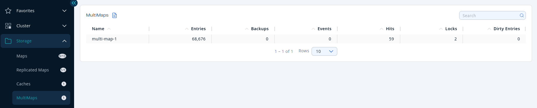The image size is (537, 108).
Task: Sort by Dirty Entries column arrow
Action: [x=489, y=29]
